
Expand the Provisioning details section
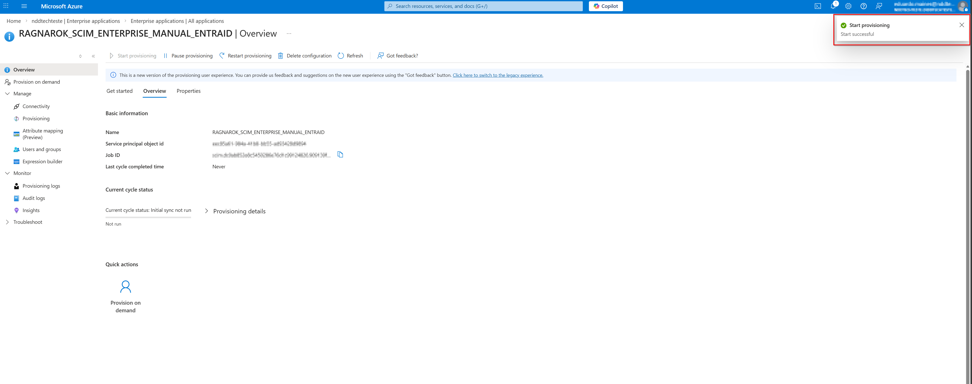pos(206,211)
